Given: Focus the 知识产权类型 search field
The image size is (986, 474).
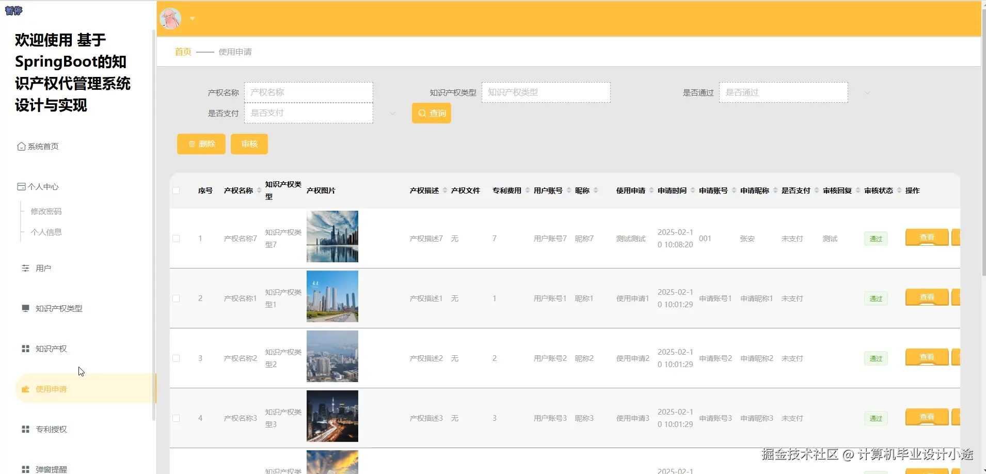Looking at the screenshot, I should [546, 92].
